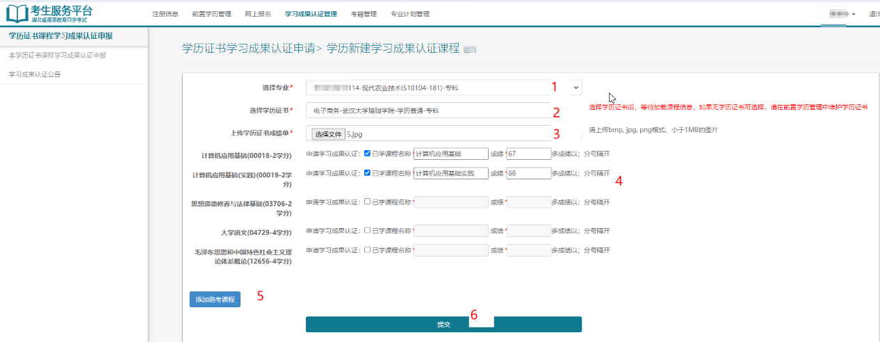Open 专业计划管理 from the navigation bar
Screen dimensions: 880x342
tap(410, 14)
